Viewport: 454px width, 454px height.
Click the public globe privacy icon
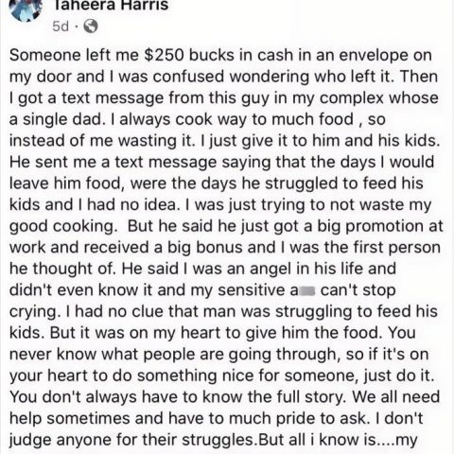[91, 26]
